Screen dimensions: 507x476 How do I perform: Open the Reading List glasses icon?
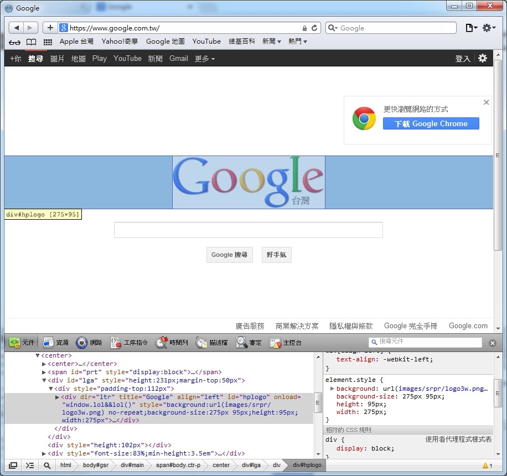14,42
